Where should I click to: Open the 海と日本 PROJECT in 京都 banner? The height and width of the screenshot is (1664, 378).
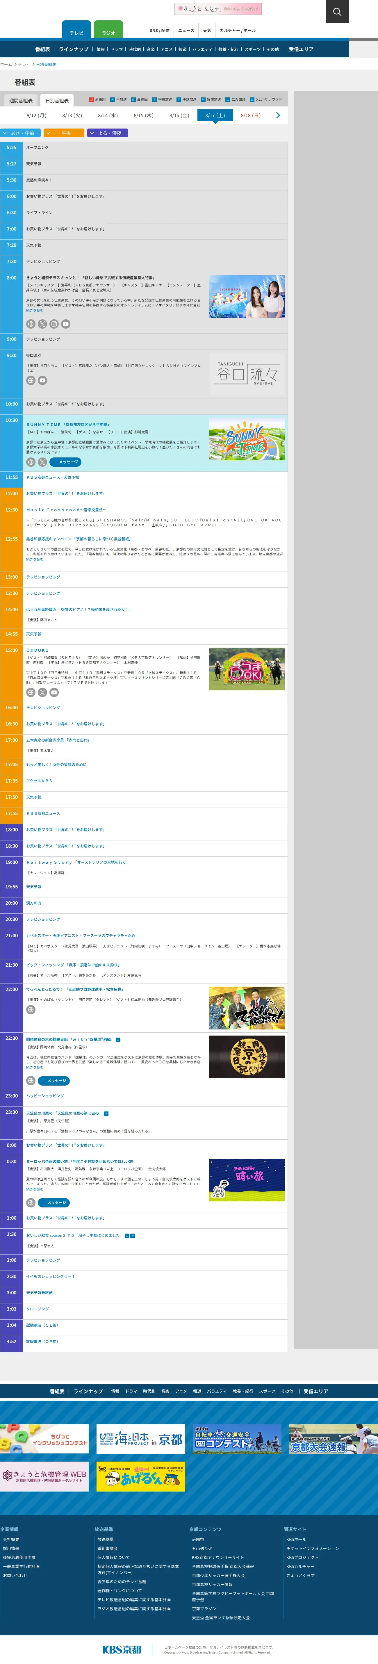click(x=141, y=1439)
